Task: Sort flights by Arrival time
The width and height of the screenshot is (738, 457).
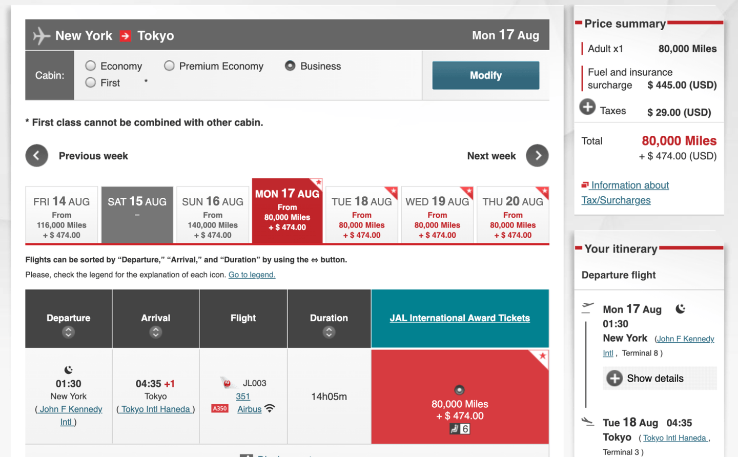Action: (x=156, y=332)
